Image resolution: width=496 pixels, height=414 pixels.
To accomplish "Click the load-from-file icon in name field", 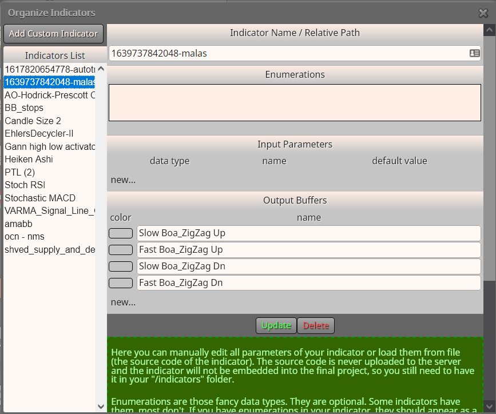I will tap(474, 53).
